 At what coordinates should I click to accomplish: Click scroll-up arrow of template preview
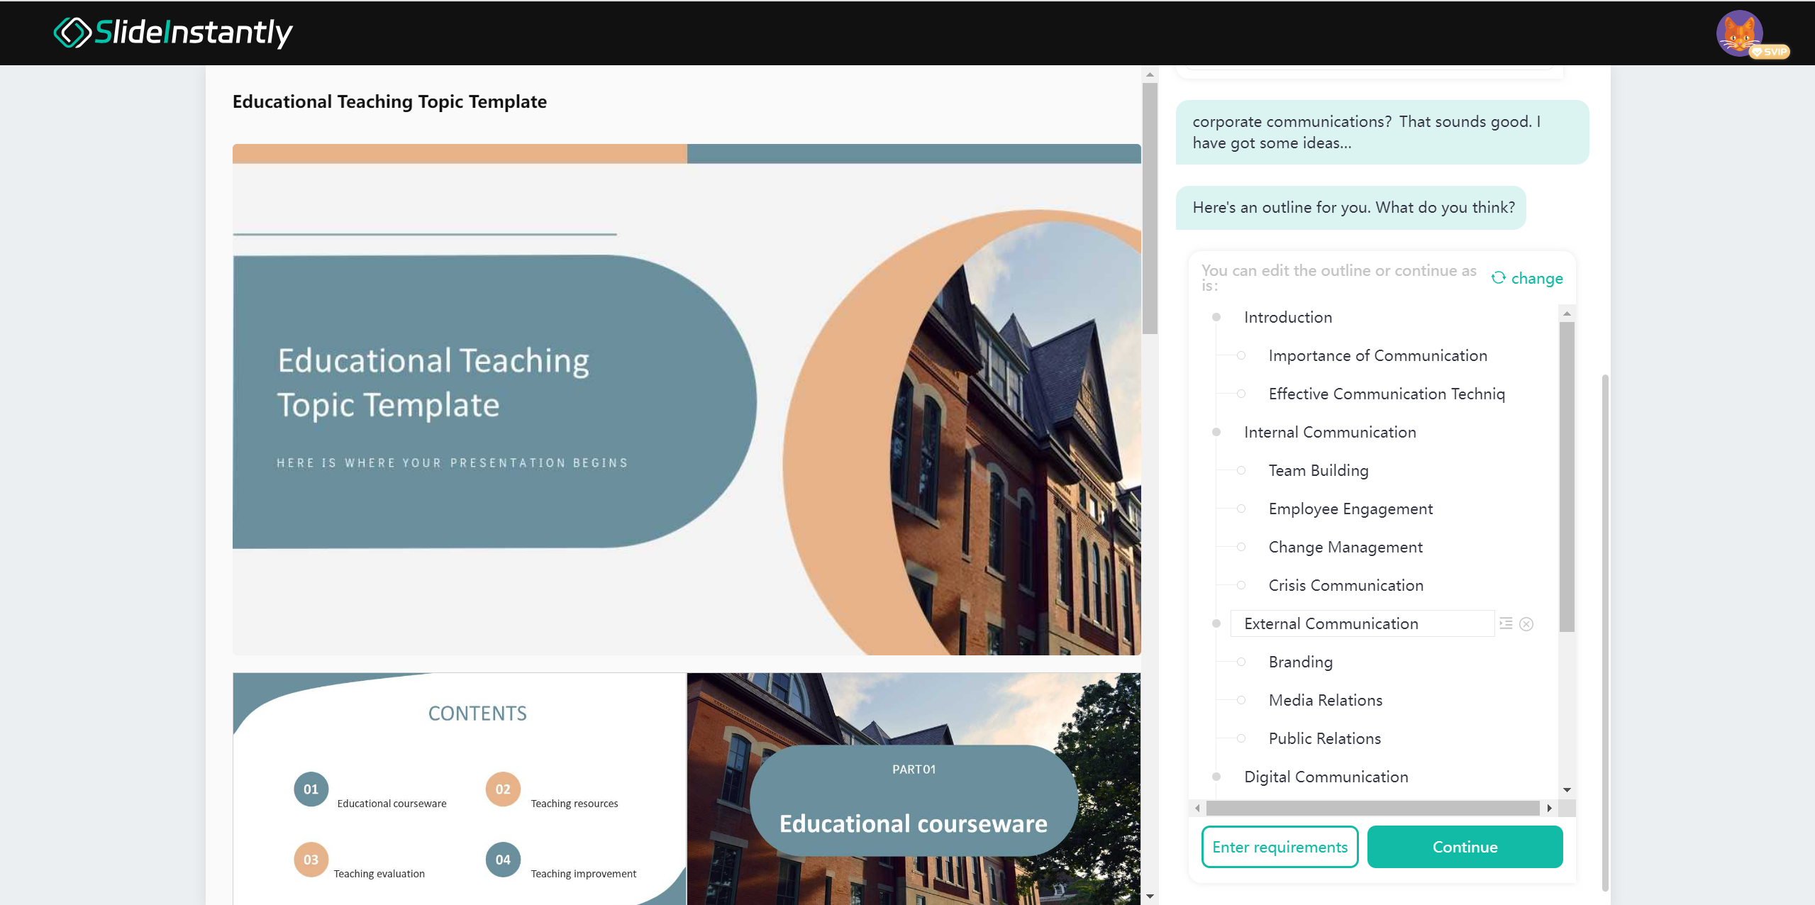click(1150, 74)
